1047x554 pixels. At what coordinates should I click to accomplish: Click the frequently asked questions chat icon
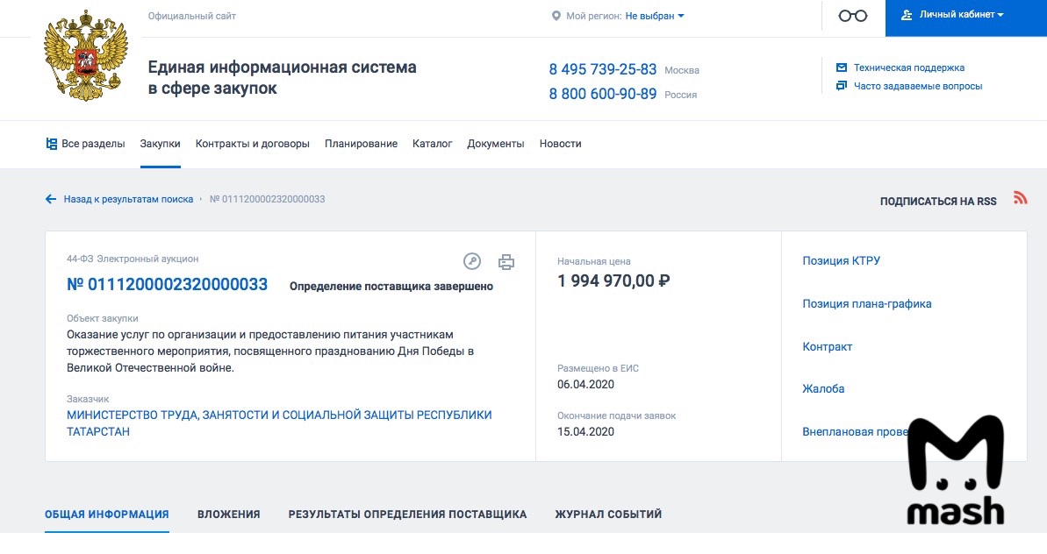tap(842, 86)
